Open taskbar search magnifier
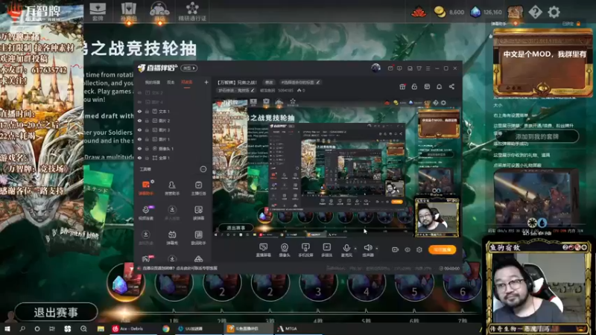Image resolution: width=596 pixels, height=335 pixels. (22, 328)
